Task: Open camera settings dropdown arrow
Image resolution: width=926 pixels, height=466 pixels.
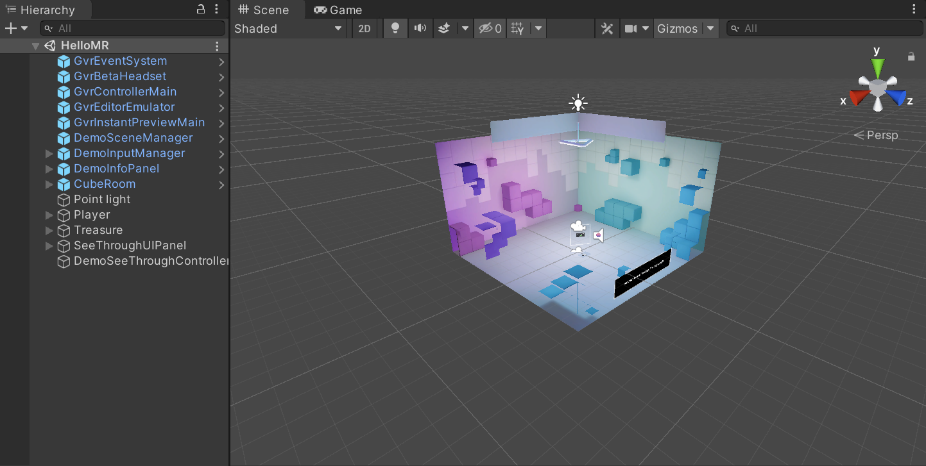Action: [646, 29]
